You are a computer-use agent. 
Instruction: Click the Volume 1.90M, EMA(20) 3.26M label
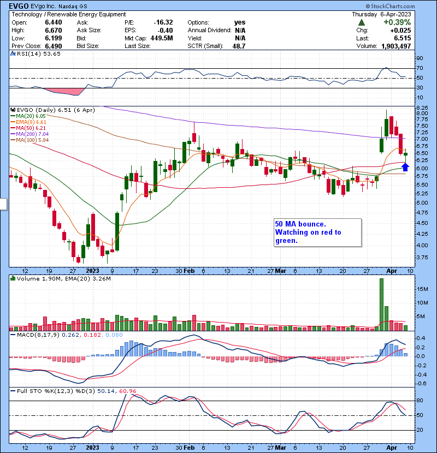(63, 278)
